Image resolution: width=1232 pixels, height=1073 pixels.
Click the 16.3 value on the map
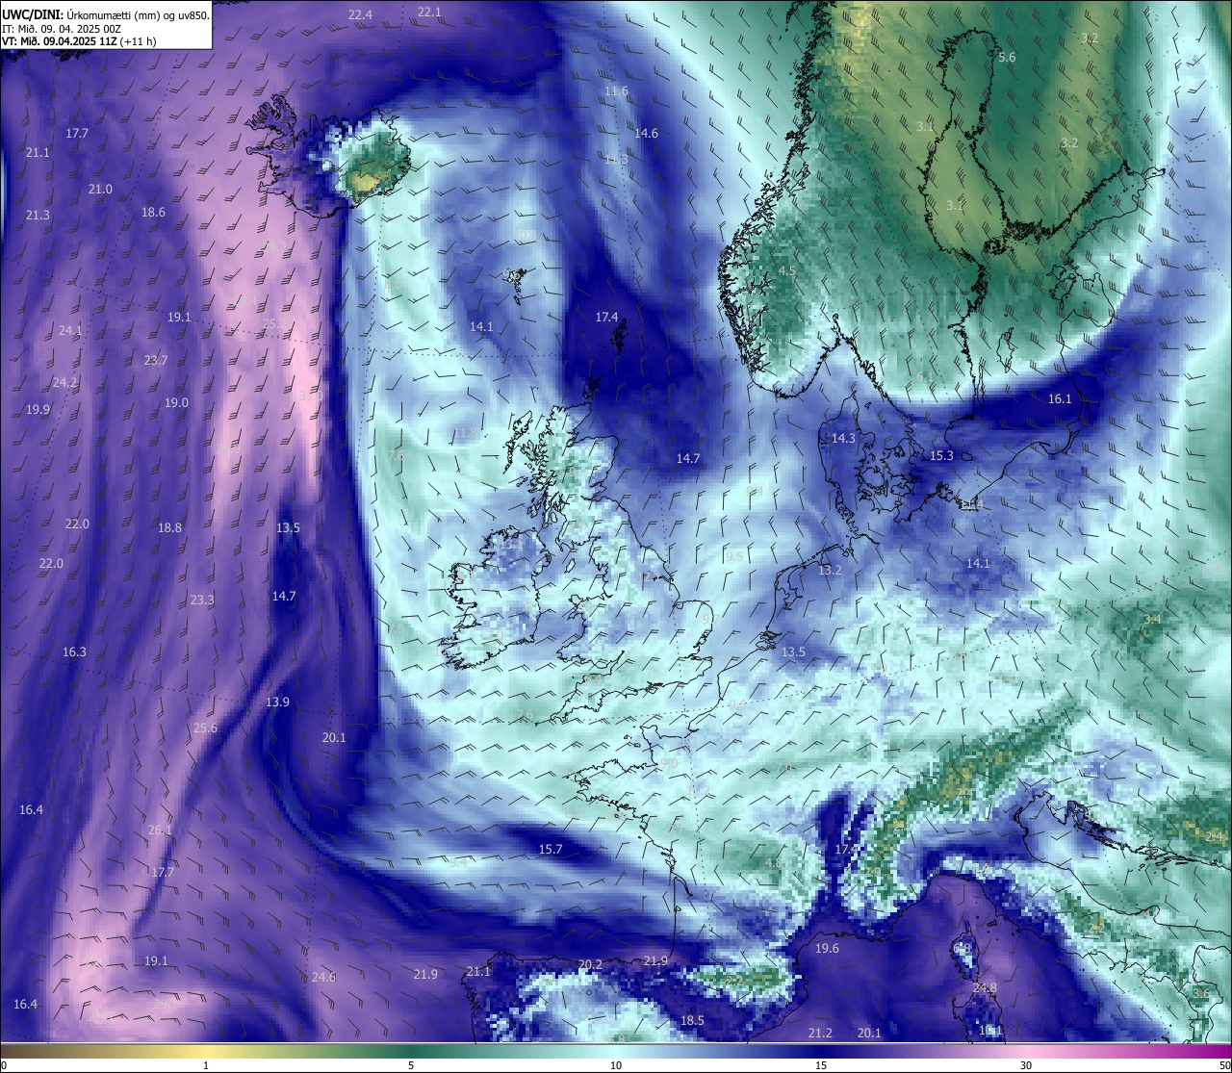(74, 652)
